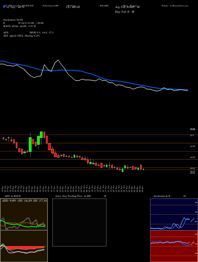Click the 44.25 price axis label
The image size is (198, 262).
click(192, 158)
